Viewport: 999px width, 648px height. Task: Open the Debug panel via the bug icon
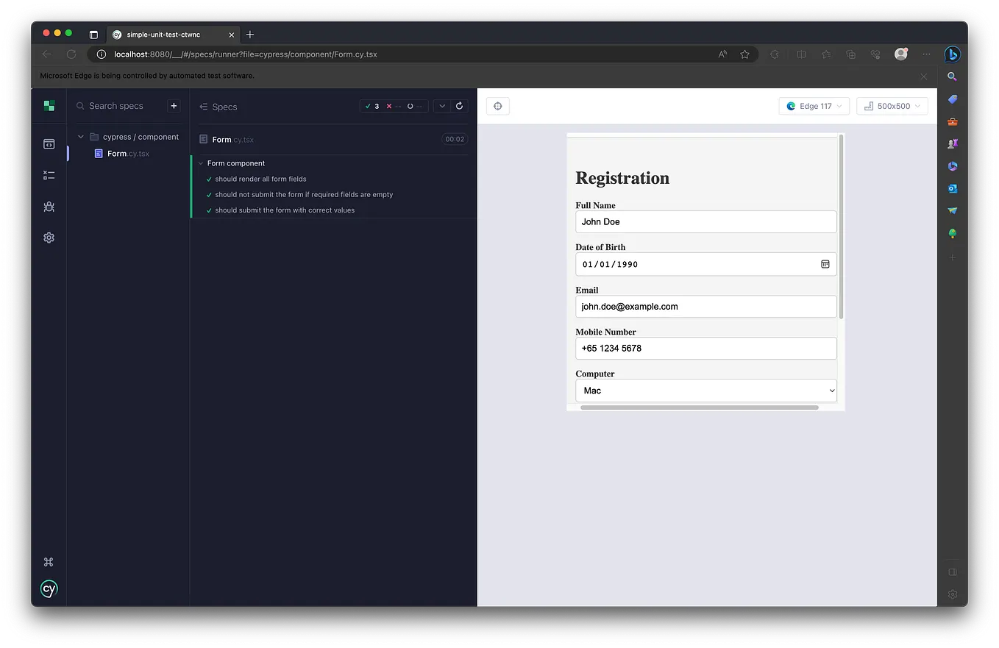[49, 207]
